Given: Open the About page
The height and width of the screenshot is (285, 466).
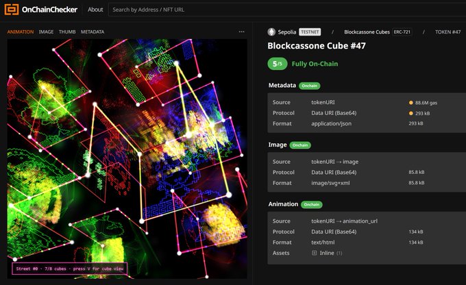Looking at the screenshot, I should (95, 10).
